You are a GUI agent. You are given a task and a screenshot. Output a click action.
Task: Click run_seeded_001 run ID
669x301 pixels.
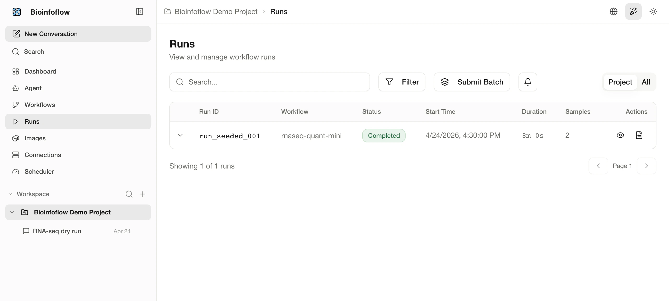(x=230, y=136)
